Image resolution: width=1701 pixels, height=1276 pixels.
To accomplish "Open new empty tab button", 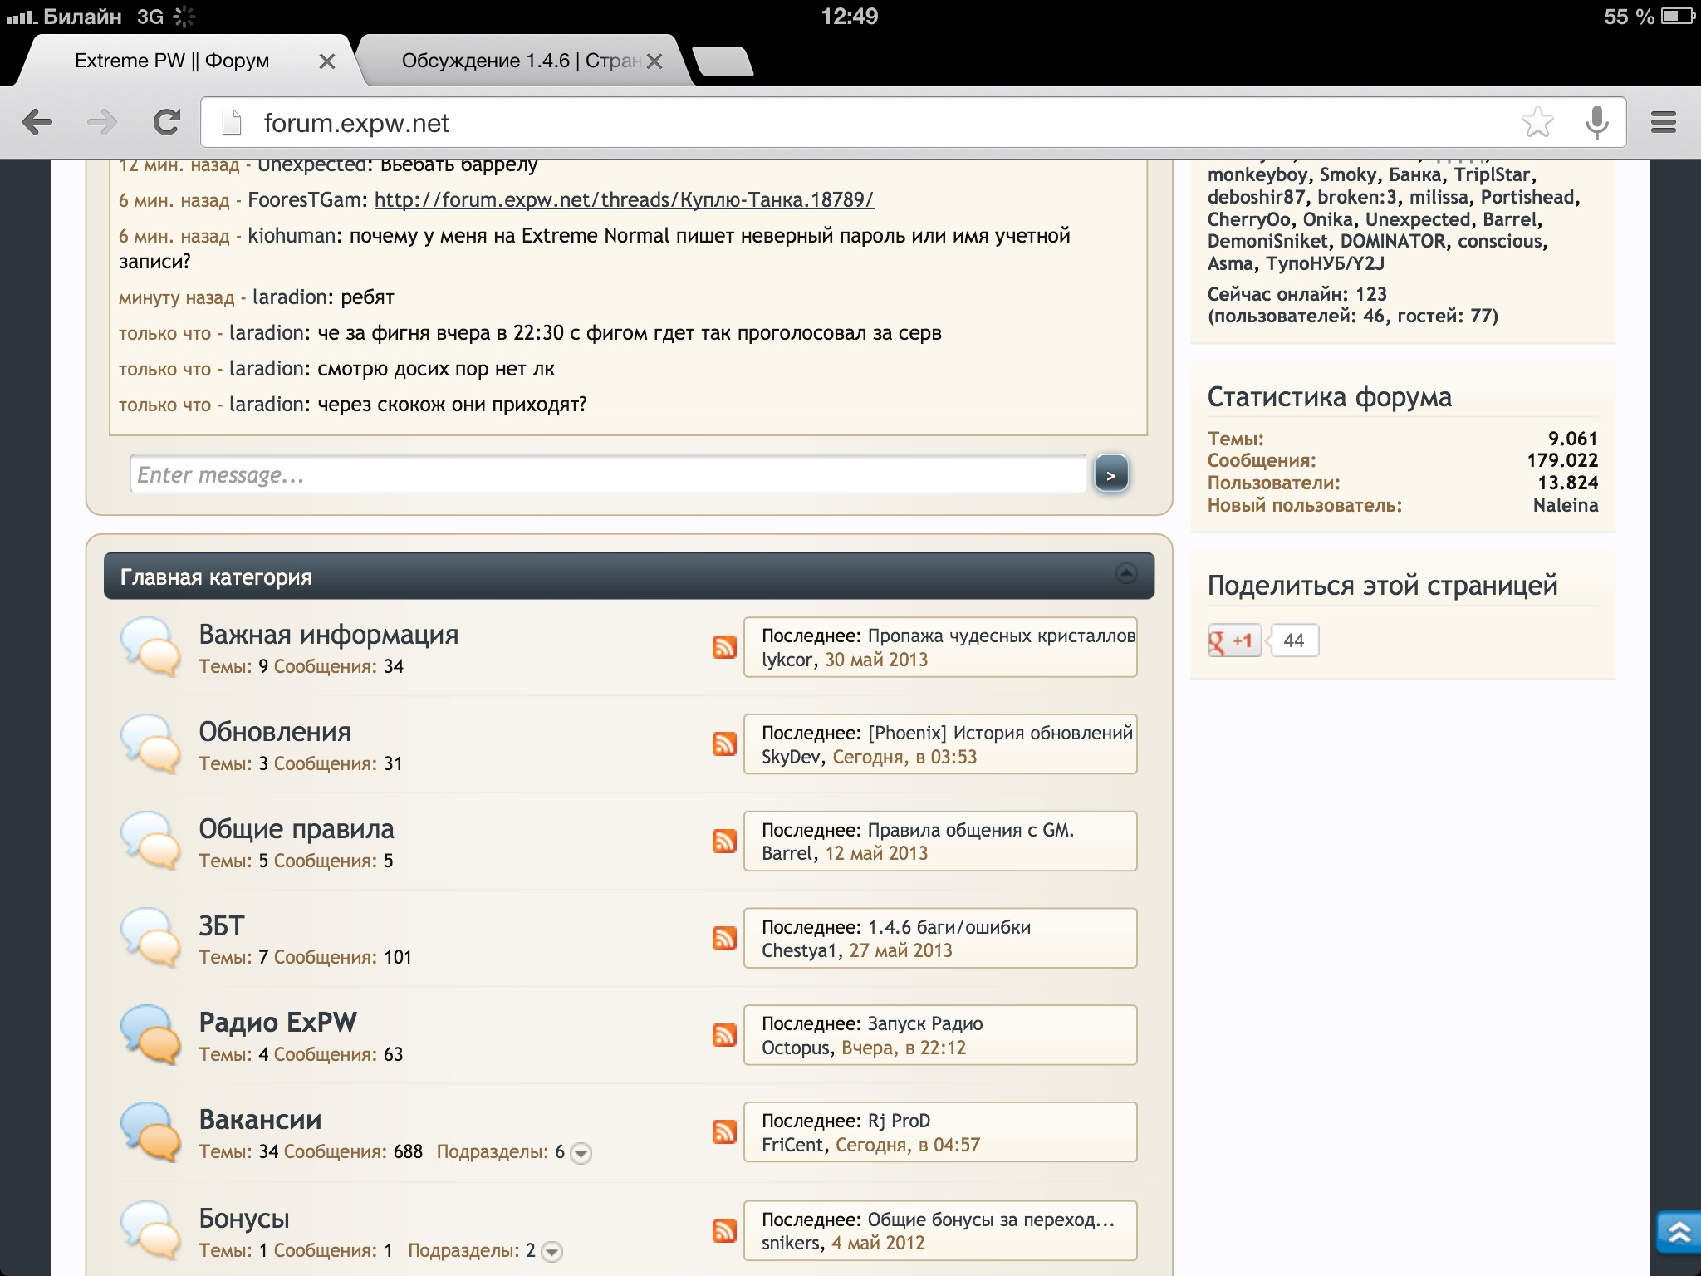I will (x=723, y=61).
